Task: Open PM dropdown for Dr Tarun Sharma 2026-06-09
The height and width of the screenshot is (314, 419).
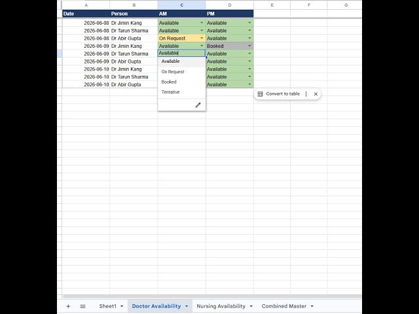Action: point(249,54)
